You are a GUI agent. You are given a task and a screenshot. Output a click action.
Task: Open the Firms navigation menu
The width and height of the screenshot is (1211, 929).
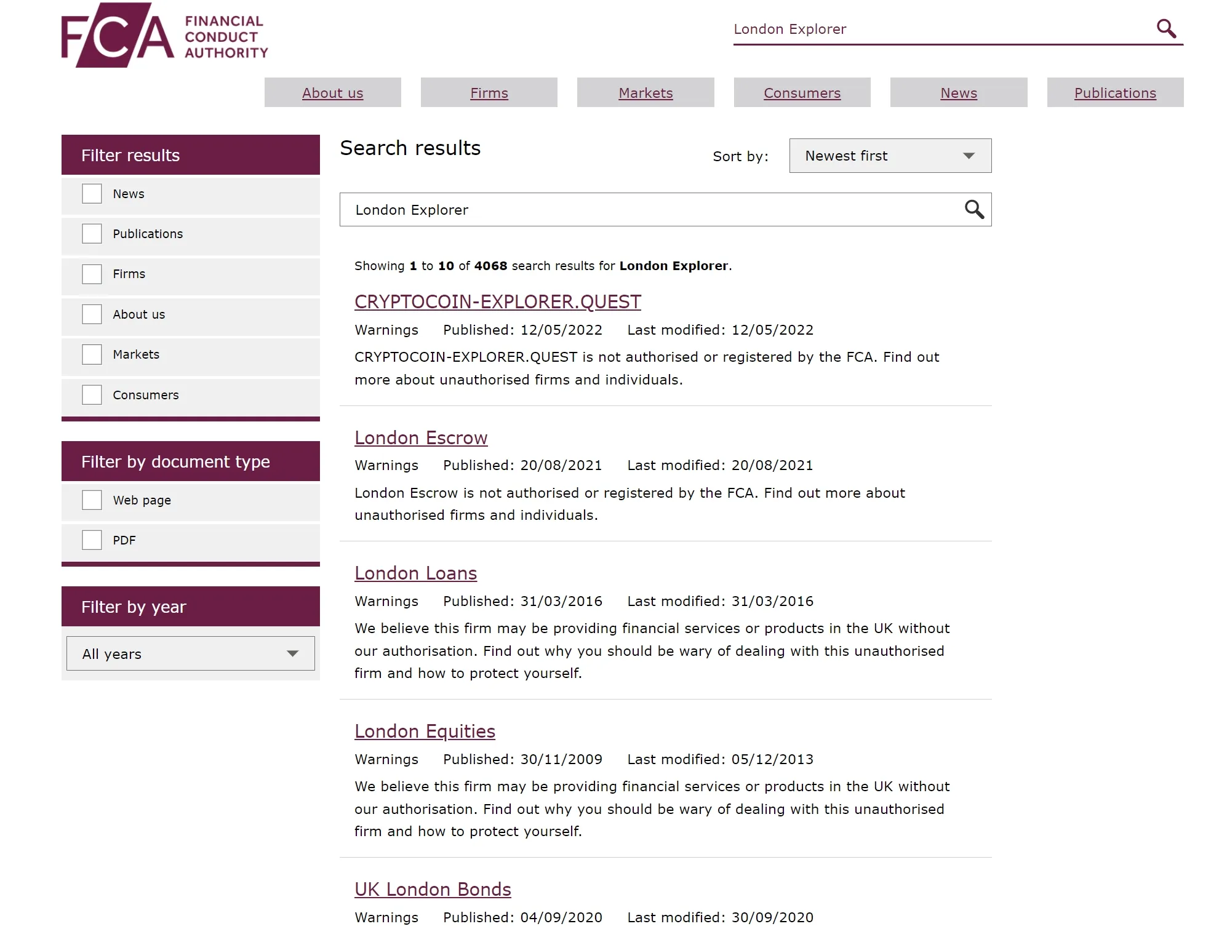pos(489,92)
